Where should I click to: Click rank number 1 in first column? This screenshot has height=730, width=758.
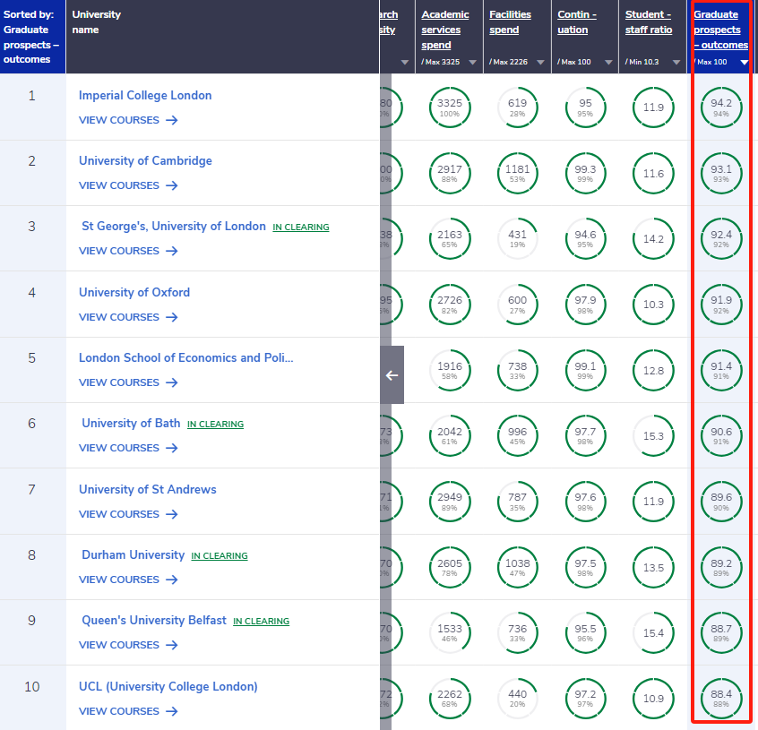tap(32, 96)
